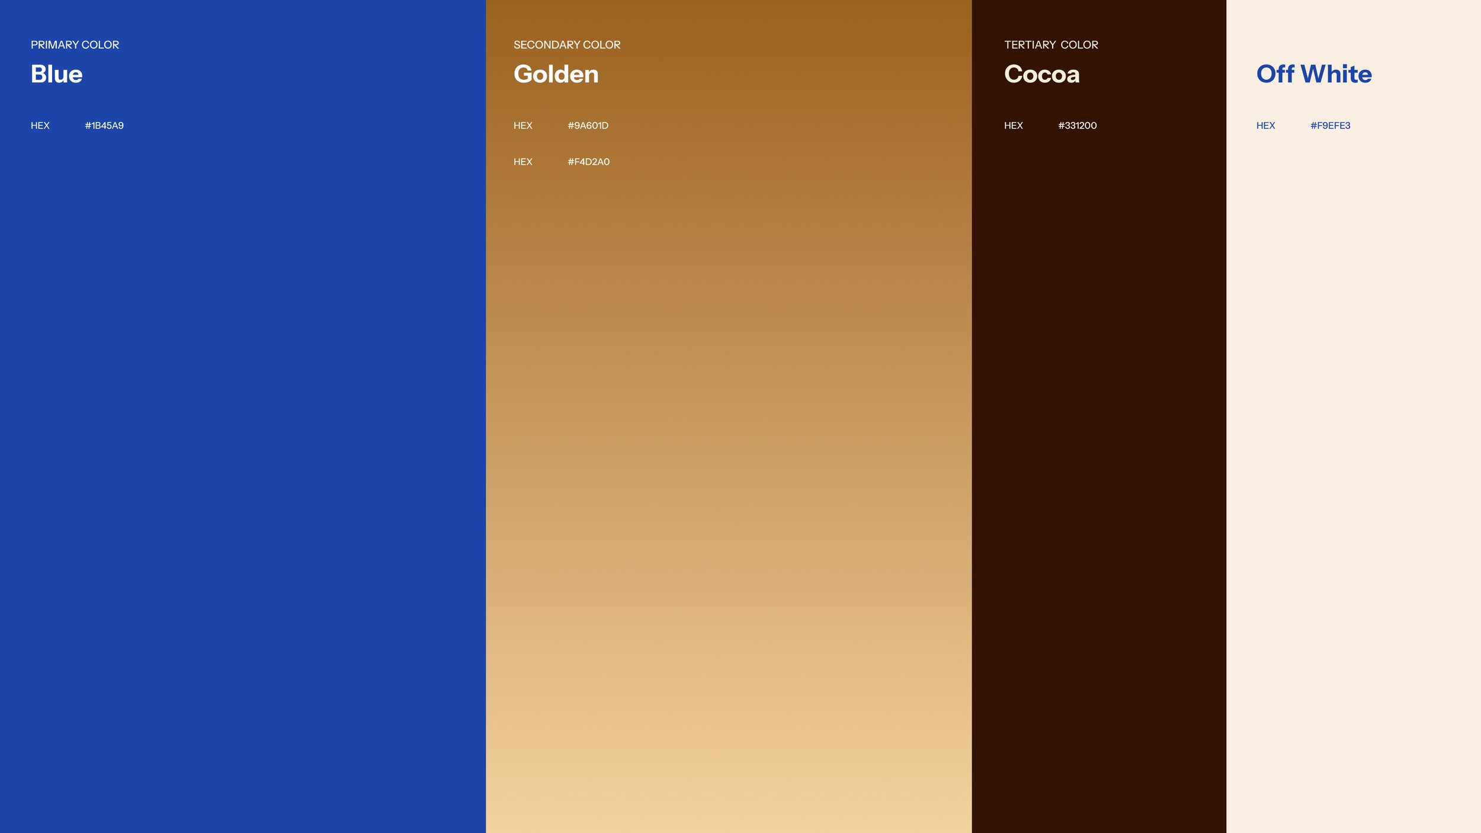Click the HEX label beside #331200
The width and height of the screenshot is (1481, 833).
click(x=1014, y=126)
